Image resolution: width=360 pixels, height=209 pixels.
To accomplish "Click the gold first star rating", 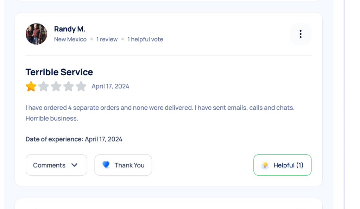I will click(31, 86).
